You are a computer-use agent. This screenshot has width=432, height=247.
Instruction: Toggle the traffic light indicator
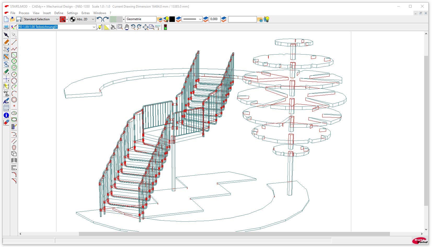[x=165, y=27]
